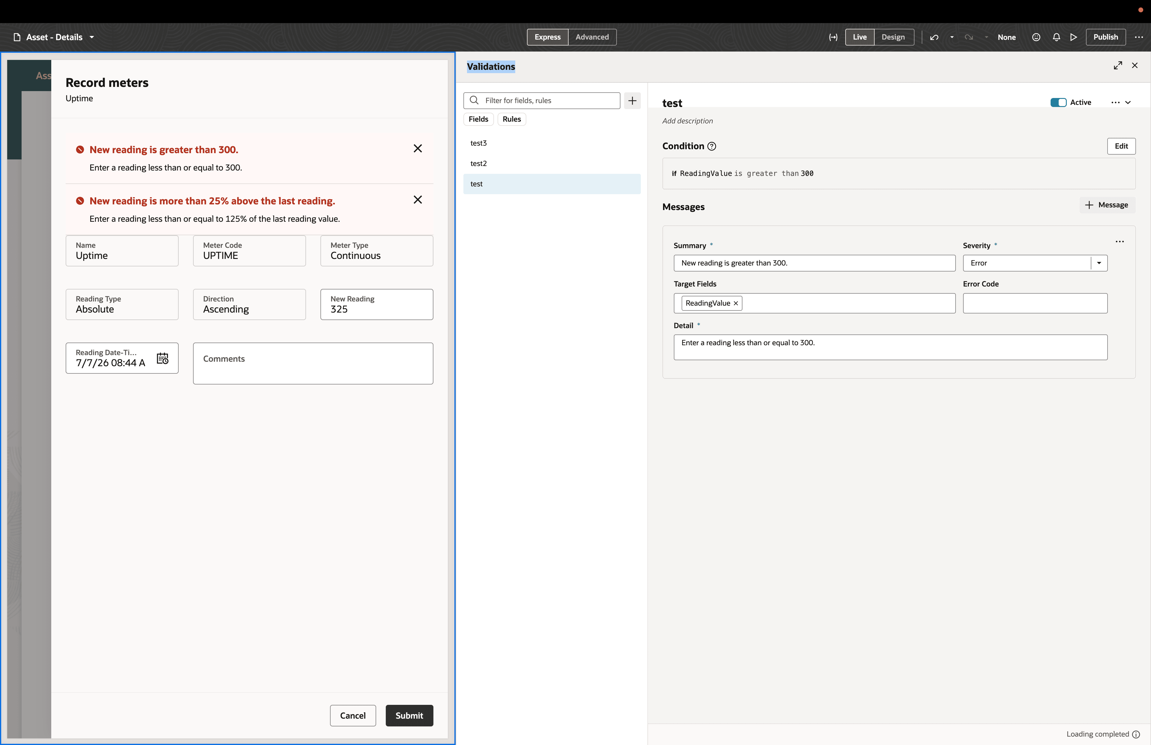Select the Fields filter chip
The height and width of the screenshot is (745, 1151).
point(478,119)
